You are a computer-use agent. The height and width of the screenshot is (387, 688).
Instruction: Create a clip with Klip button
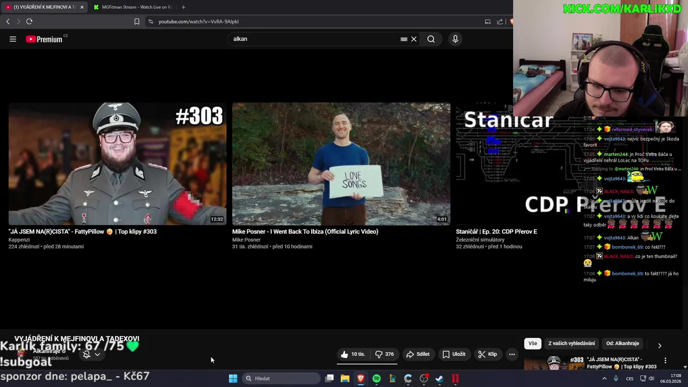[x=488, y=354]
